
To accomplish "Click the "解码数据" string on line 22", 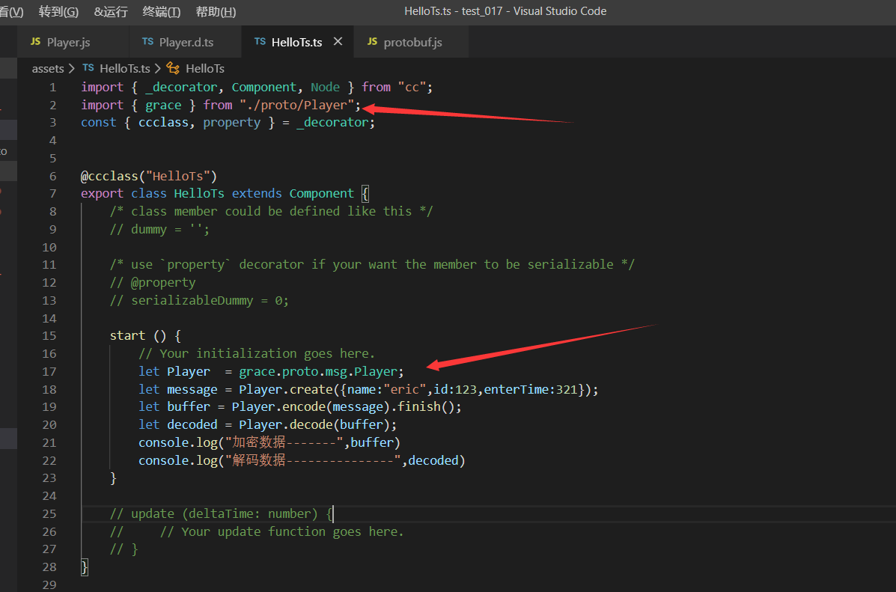I will pyautogui.click(x=313, y=460).
